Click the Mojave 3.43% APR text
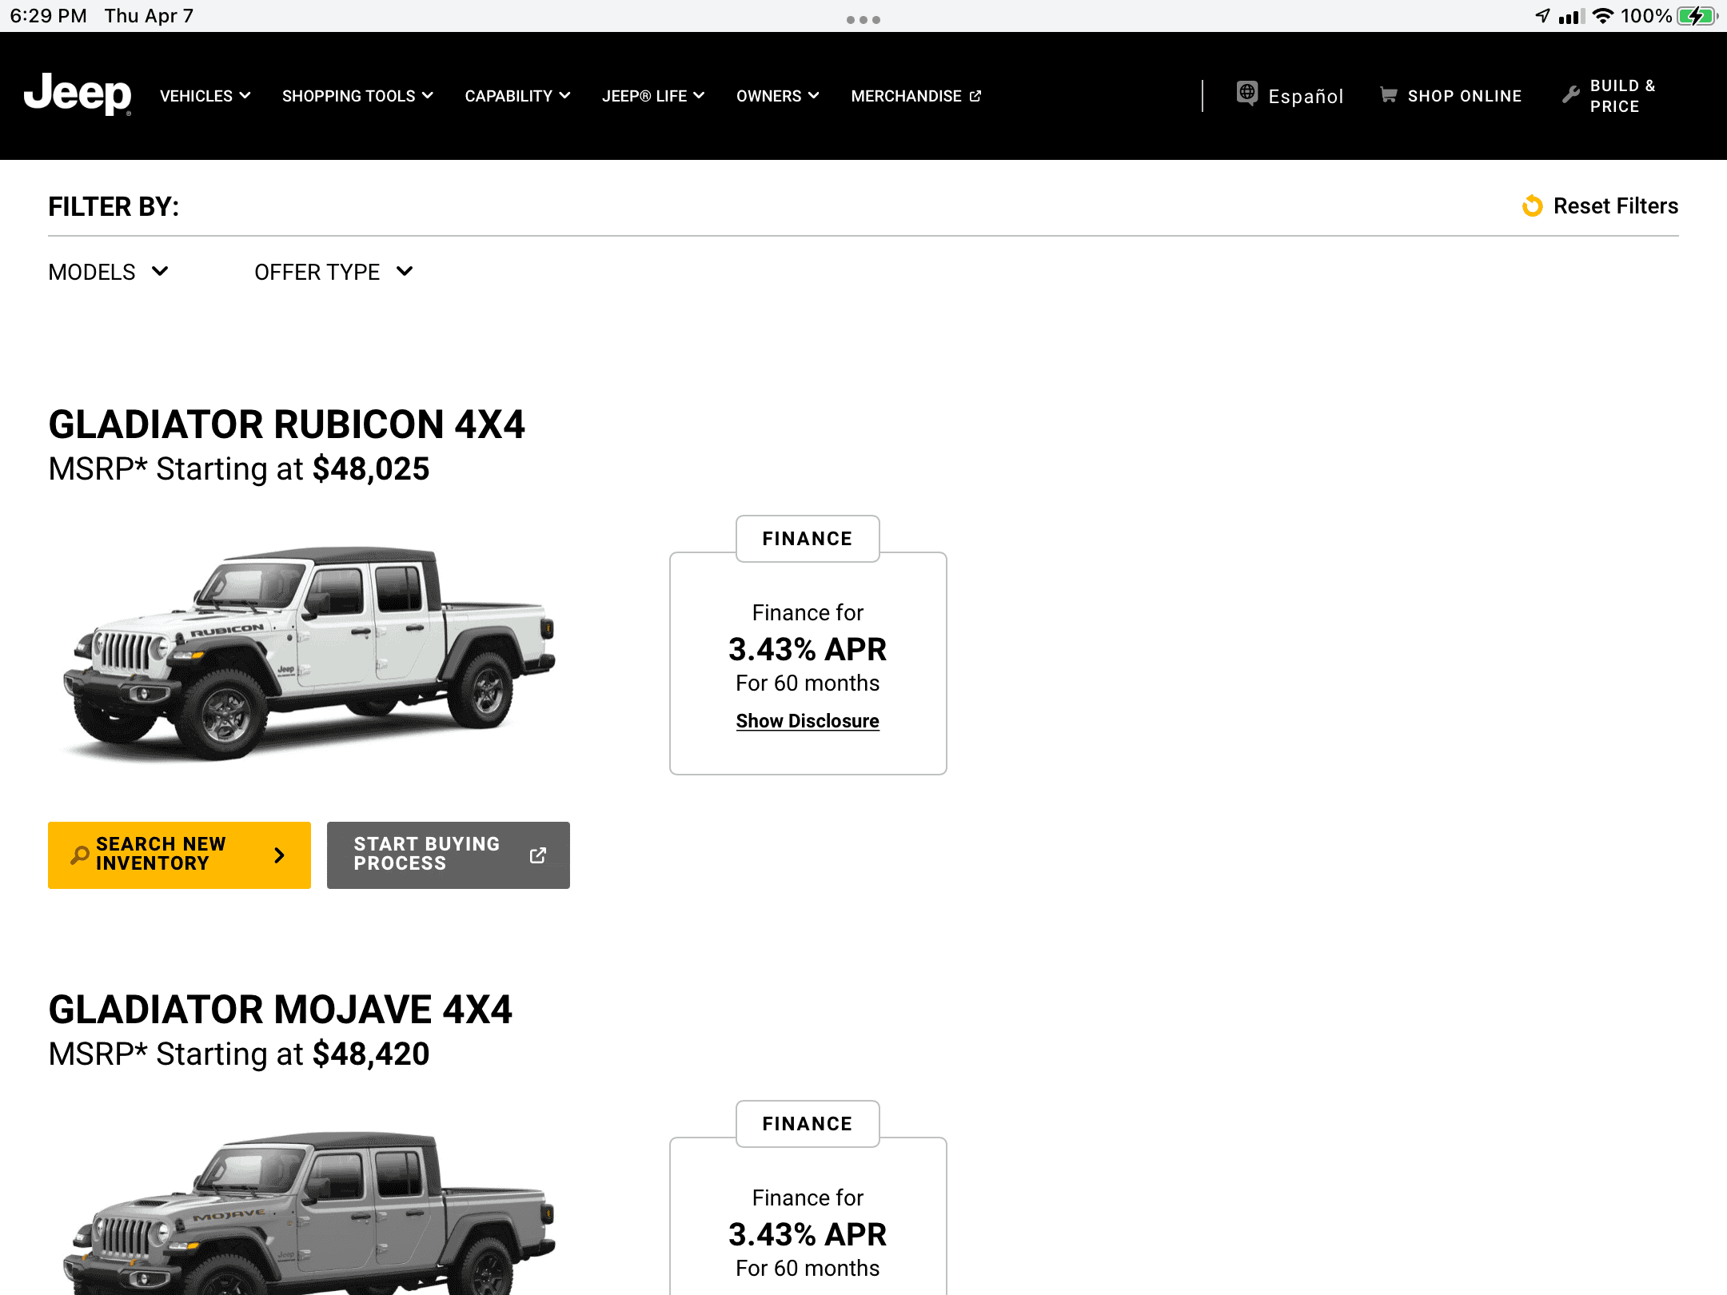Screen dimensions: 1727x1295 808,1234
